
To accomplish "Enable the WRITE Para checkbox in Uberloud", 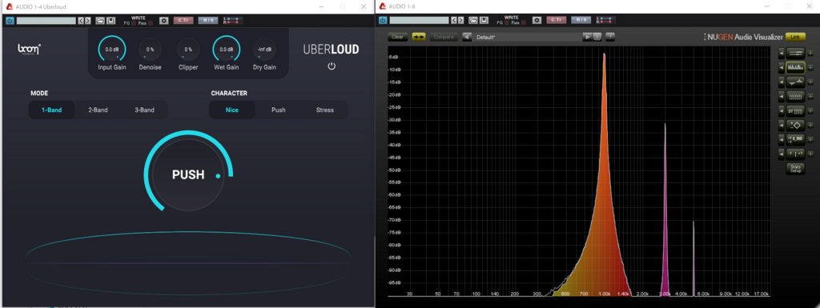I will [151, 23].
